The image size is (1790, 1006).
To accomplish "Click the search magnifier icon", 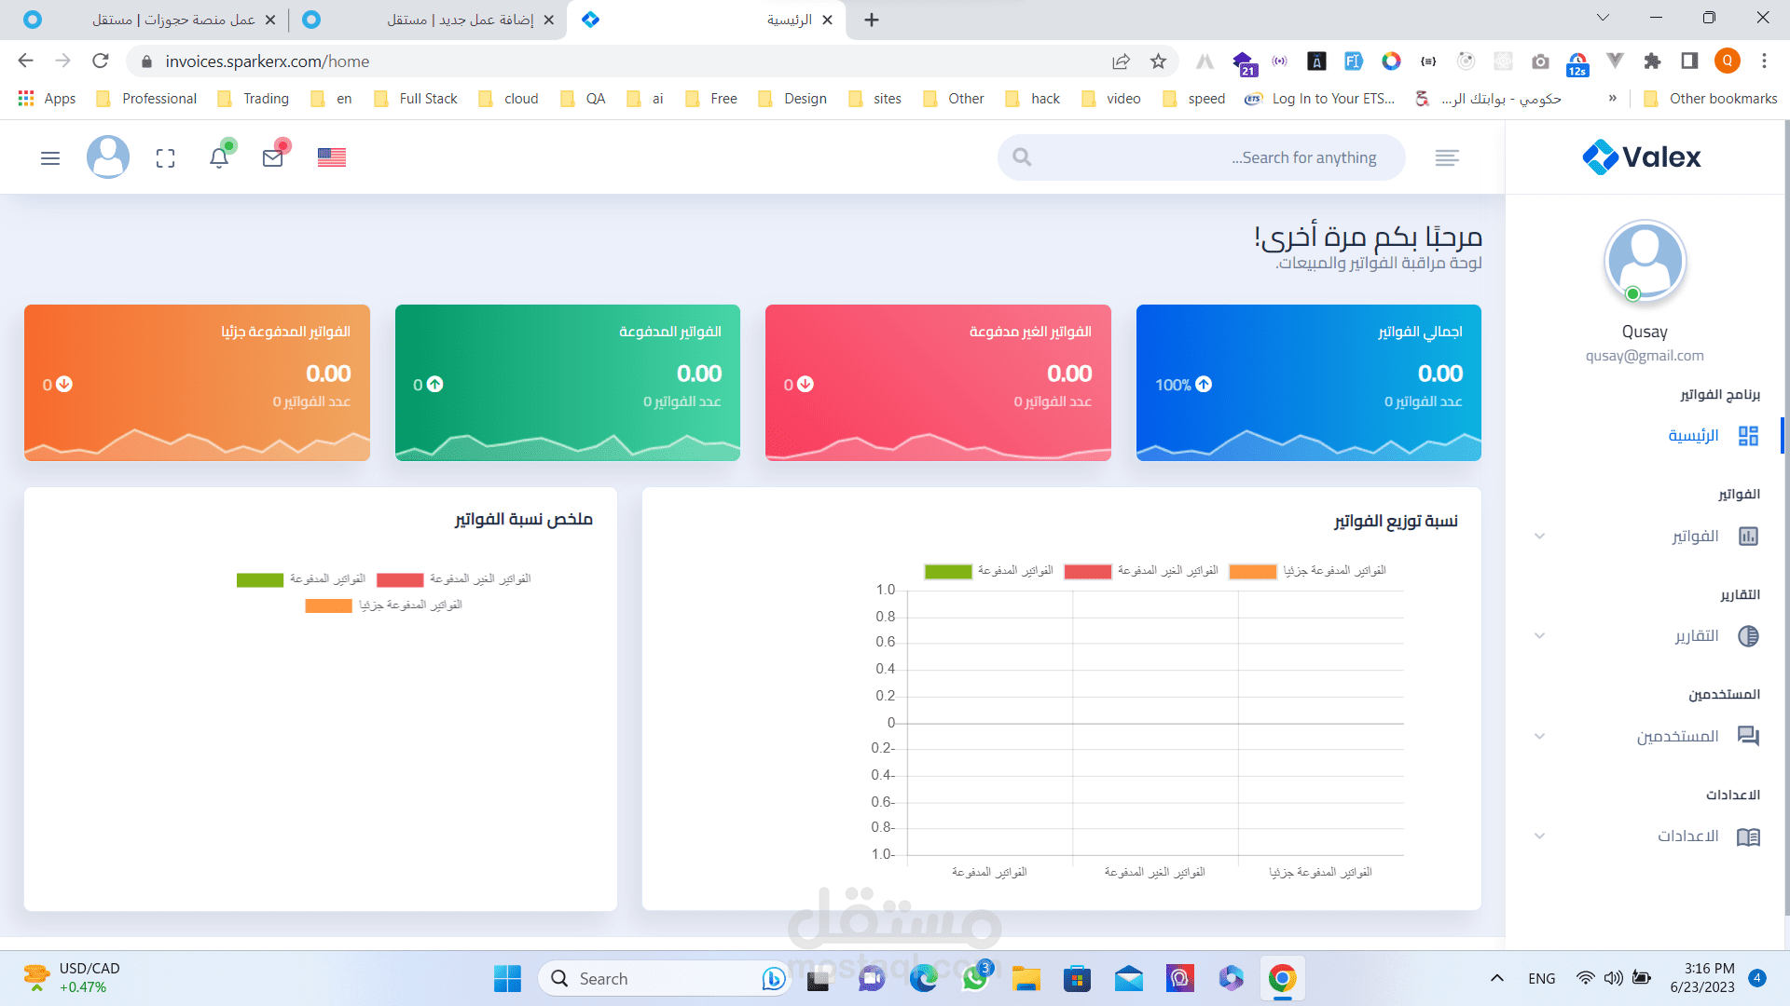I will [1022, 157].
